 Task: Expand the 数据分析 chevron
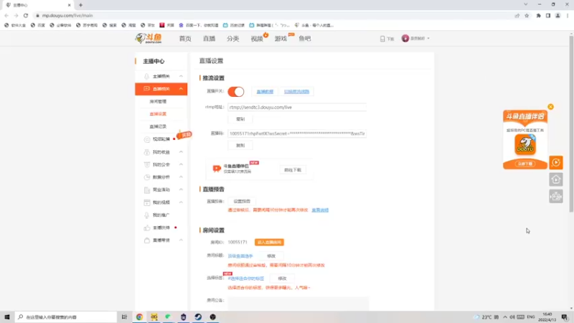(x=181, y=177)
